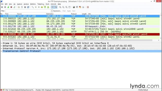The height and width of the screenshot is (91, 162).
Task: Stop the running capture (red square)
Action: click(x=11, y=7)
